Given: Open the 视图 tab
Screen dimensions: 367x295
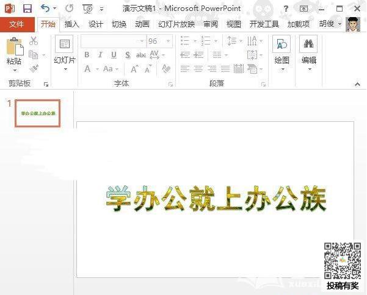Looking at the screenshot, I should [234, 24].
